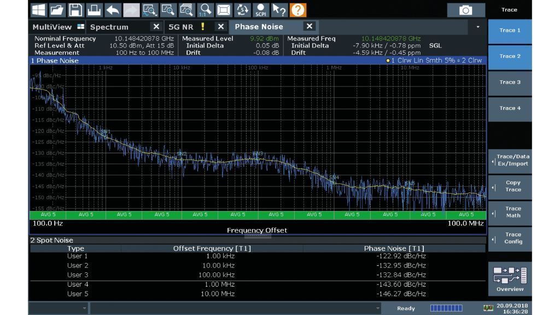Open the Trace/Data Ex/Import menu
Viewport: 560px width, 315px height.
point(512,160)
